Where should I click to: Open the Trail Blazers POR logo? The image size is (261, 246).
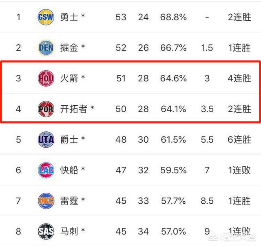tap(46, 109)
